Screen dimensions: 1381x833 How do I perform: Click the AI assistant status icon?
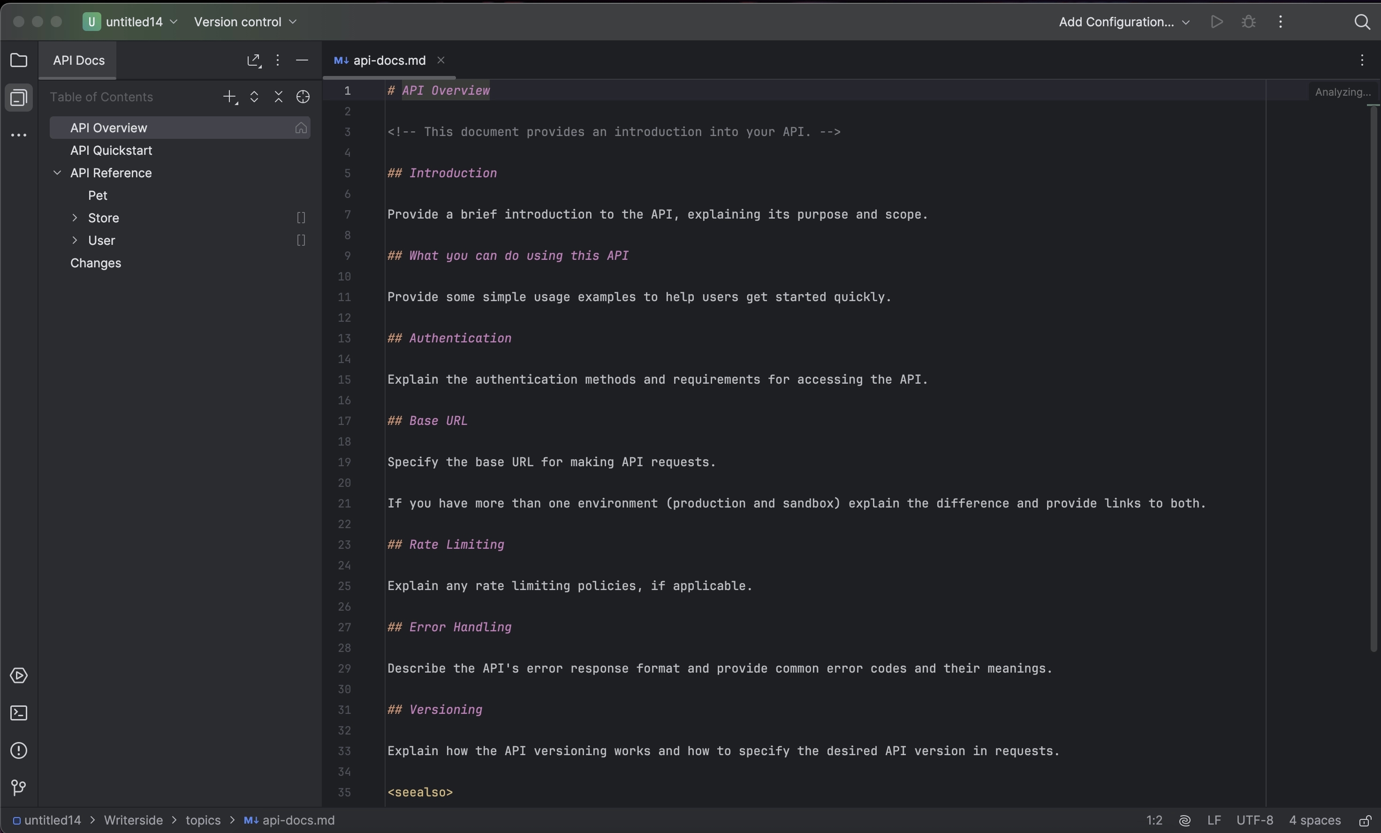(1184, 821)
